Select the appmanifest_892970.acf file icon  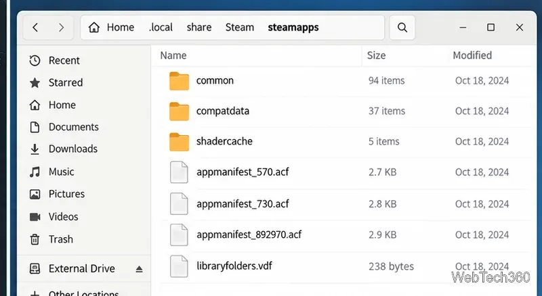click(x=179, y=235)
